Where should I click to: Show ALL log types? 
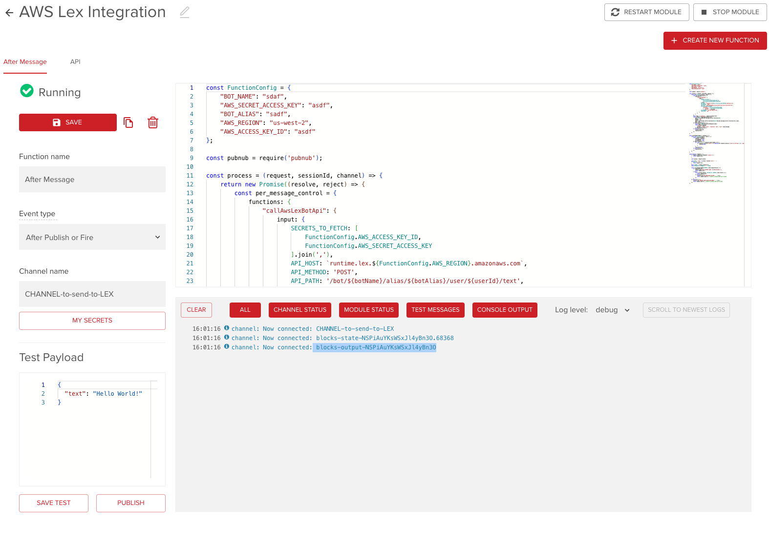tap(245, 310)
